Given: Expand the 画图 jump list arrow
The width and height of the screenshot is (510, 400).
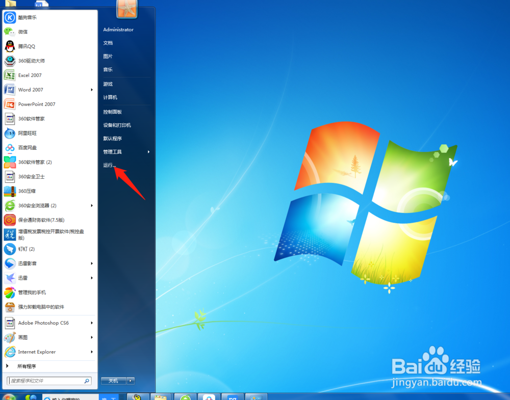Looking at the screenshot, I should (92, 337).
